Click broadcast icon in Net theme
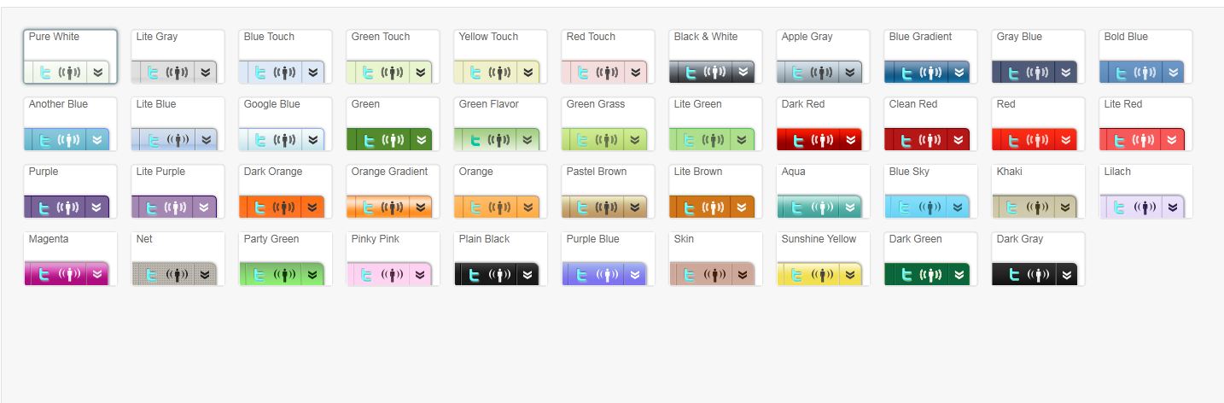This screenshot has height=403, width=1224. click(177, 275)
